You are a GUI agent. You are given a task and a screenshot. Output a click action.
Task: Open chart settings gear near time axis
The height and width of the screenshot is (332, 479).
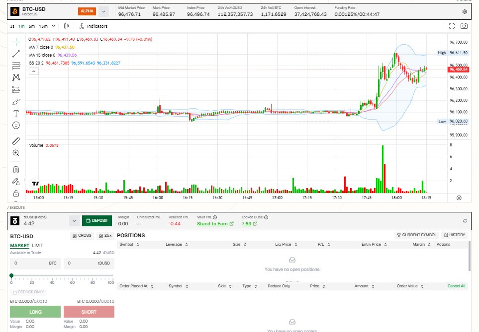pos(459,198)
